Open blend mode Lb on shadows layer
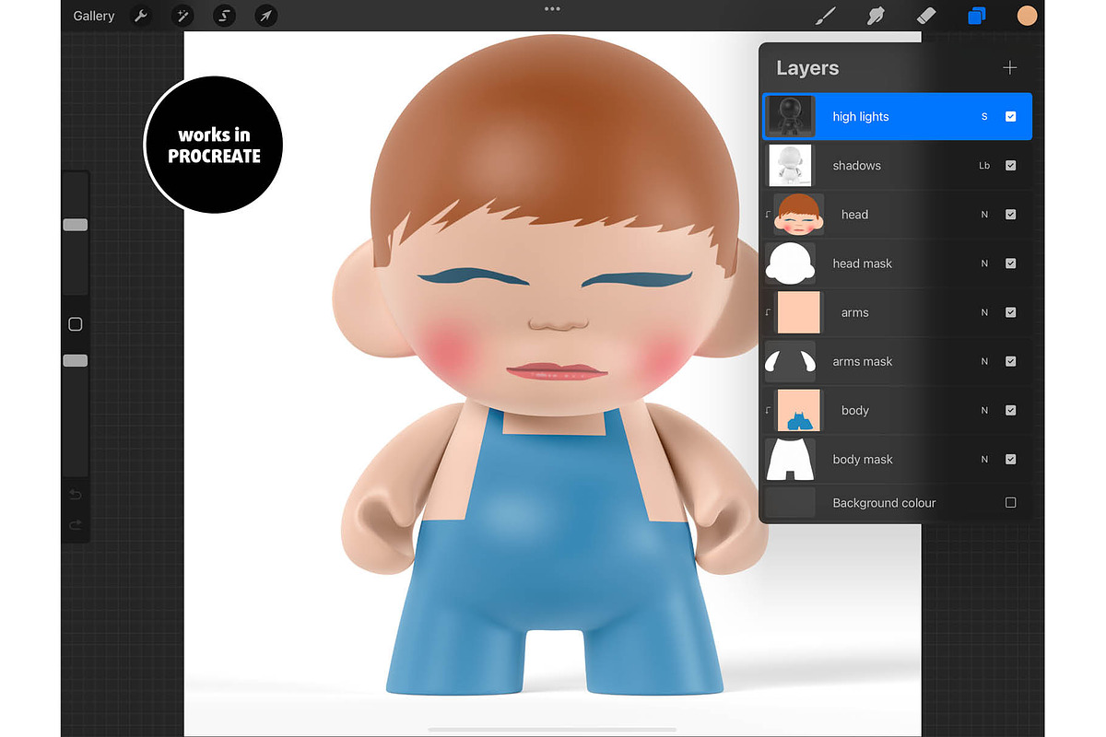The width and height of the screenshot is (1106, 737). [984, 166]
